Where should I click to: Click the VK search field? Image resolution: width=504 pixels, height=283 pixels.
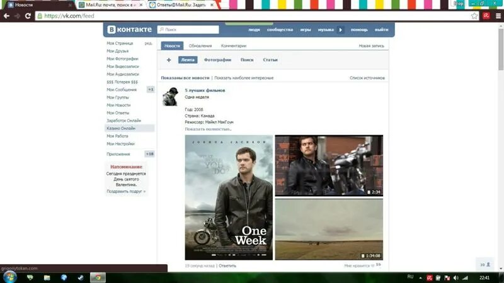188,30
